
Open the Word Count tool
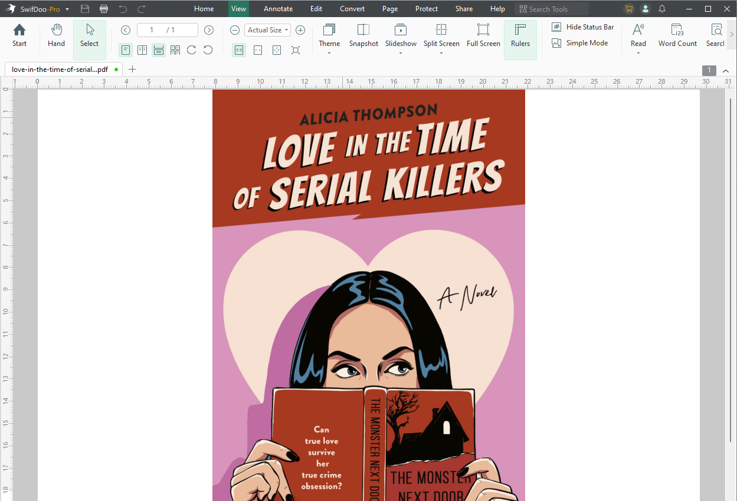click(677, 36)
